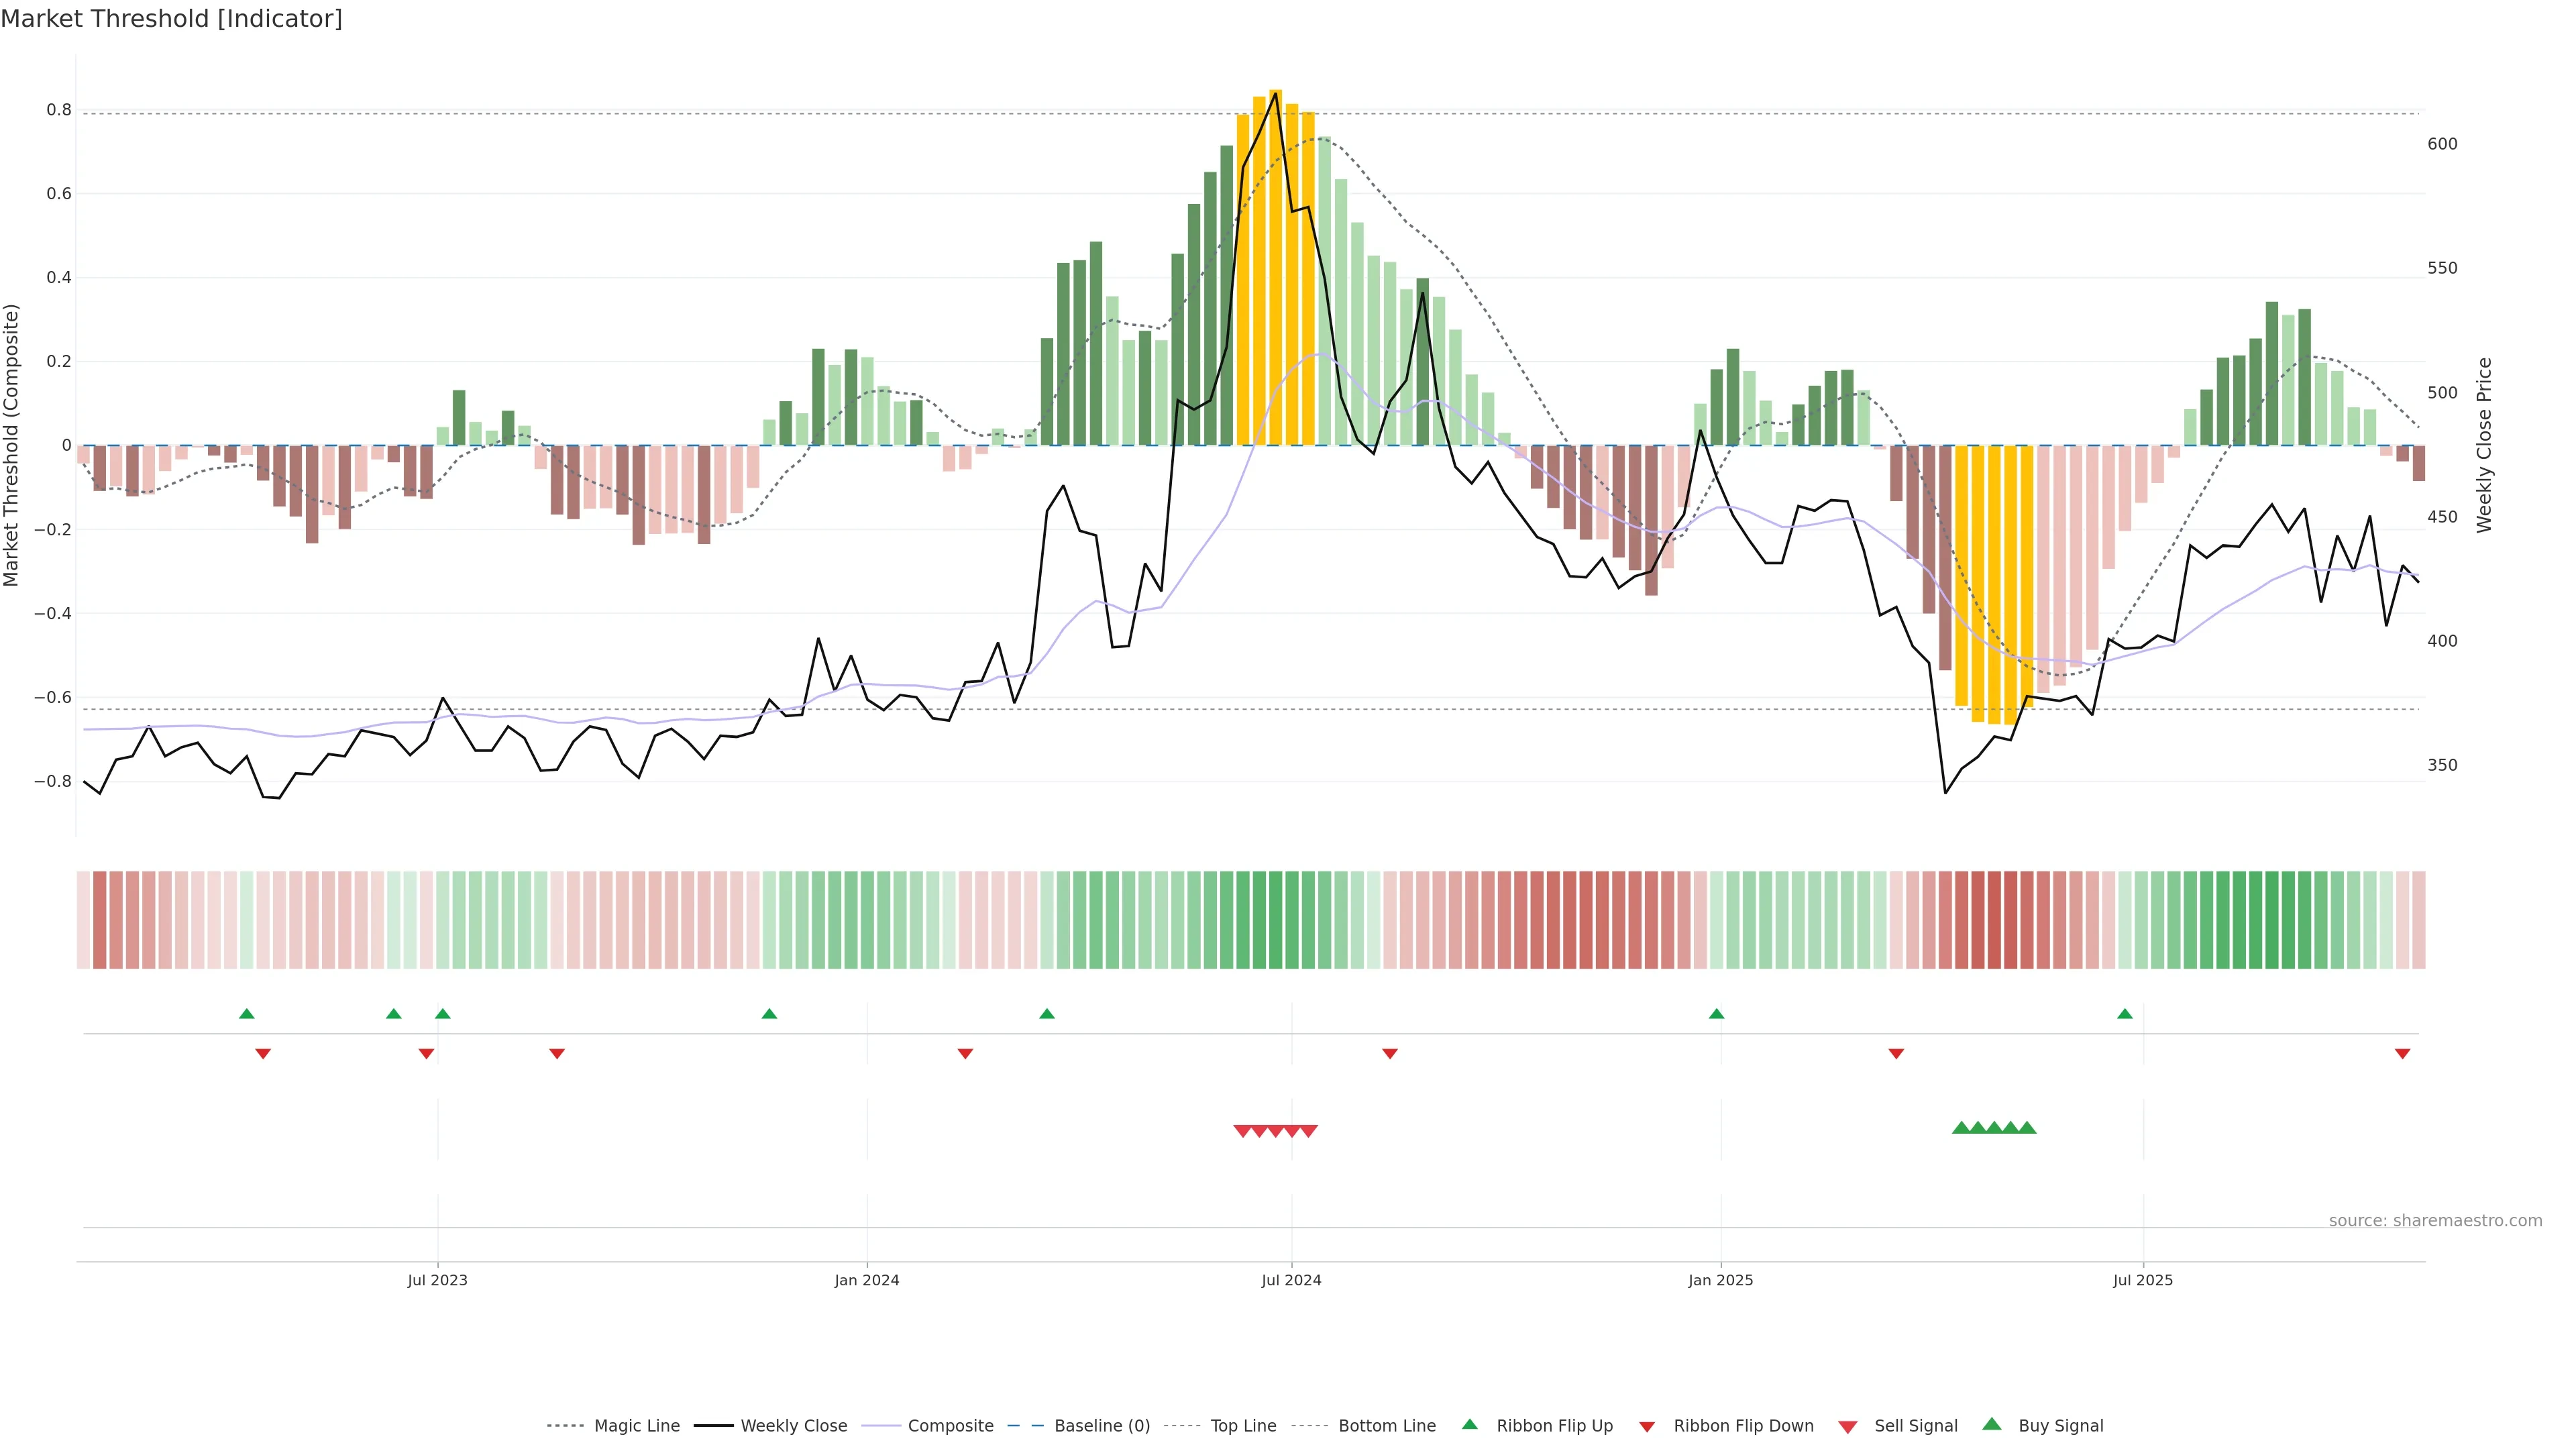Click the Buy Signal legend triangle icon
This screenshot has width=2576, height=1449.
(x=1992, y=1424)
